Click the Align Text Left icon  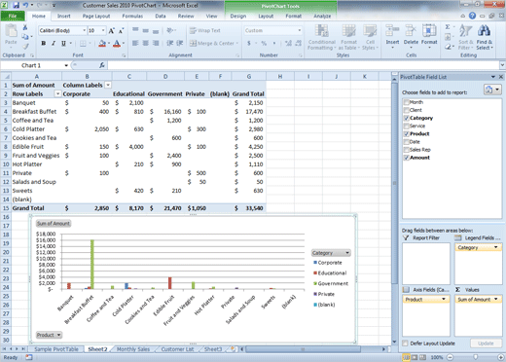pyautogui.click(x=135, y=43)
